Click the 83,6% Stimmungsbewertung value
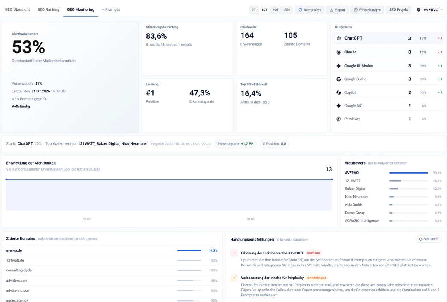The image size is (447, 302). (x=156, y=36)
